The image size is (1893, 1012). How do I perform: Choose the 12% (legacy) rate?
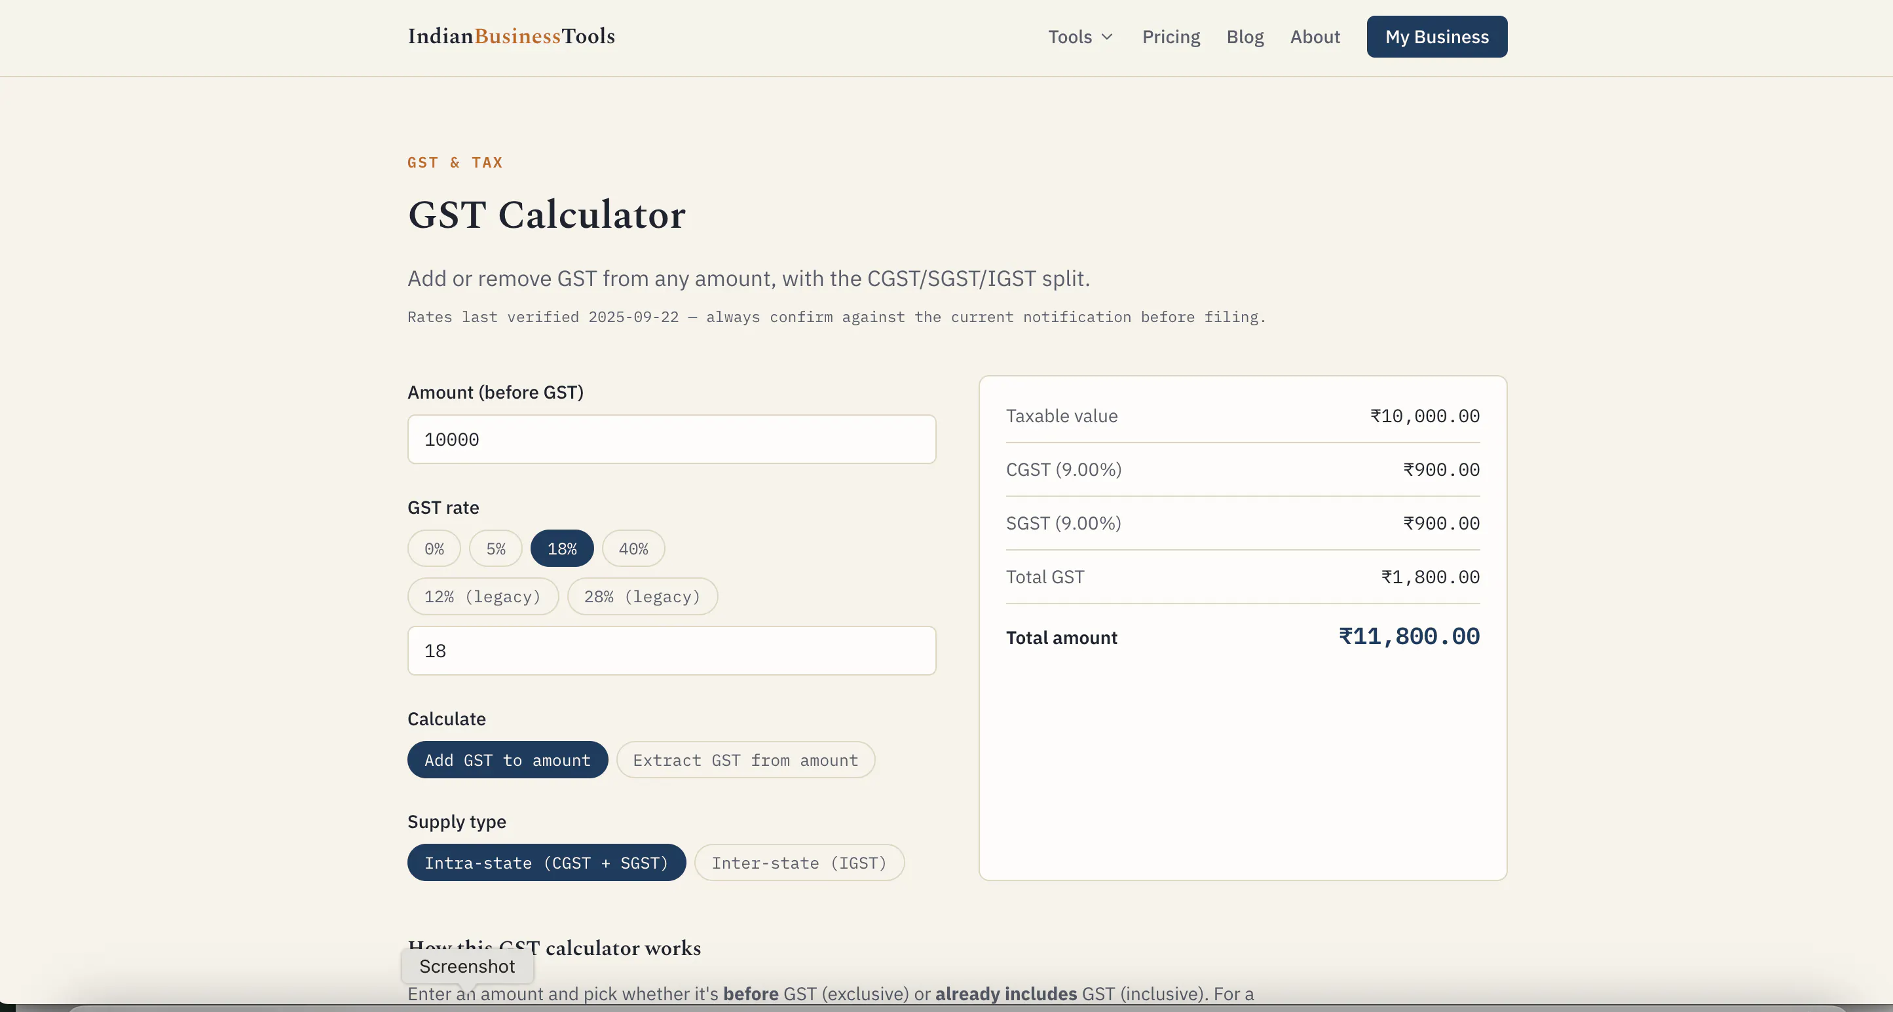483,596
